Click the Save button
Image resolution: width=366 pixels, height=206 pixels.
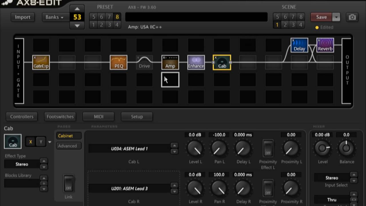coord(321,17)
